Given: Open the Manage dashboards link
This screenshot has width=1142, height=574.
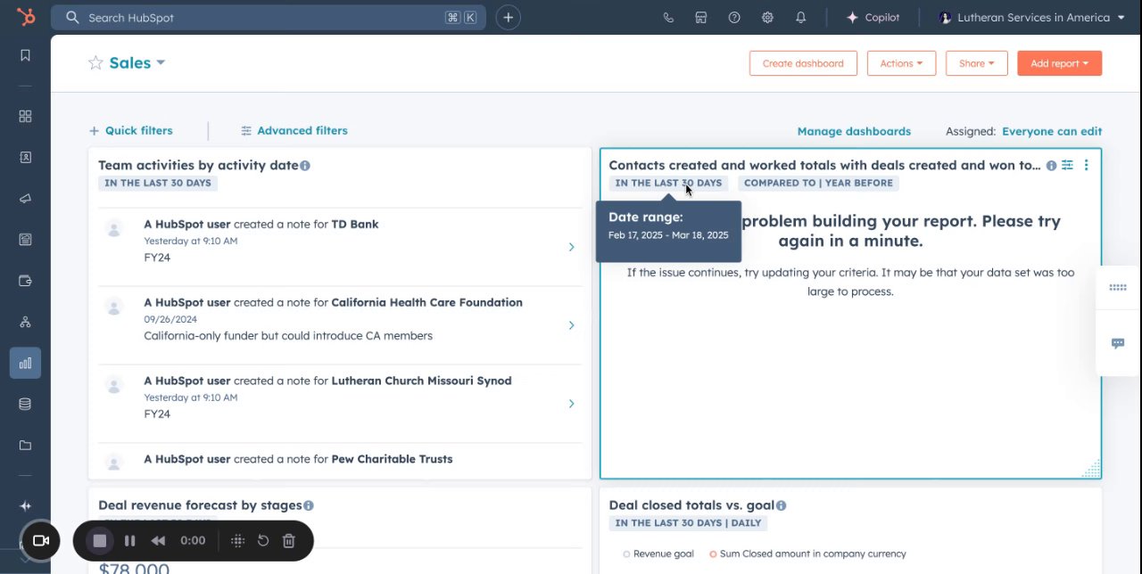Looking at the screenshot, I should [854, 131].
